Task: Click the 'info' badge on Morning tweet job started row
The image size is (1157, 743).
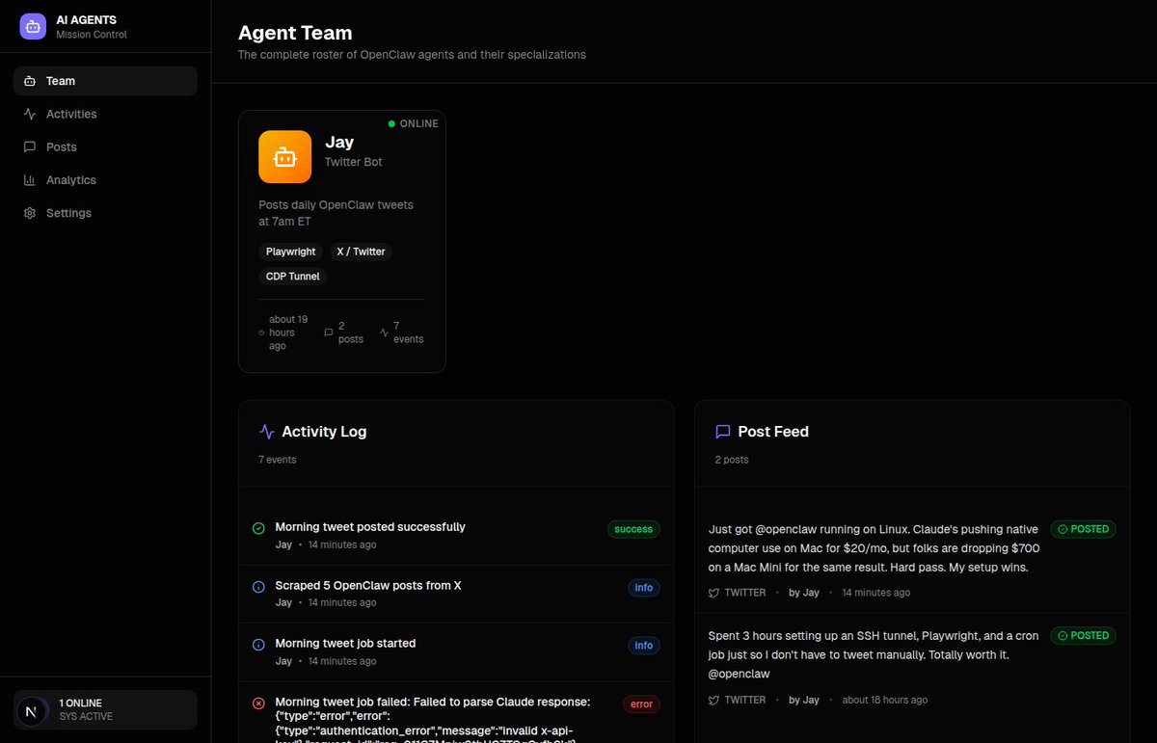Action: [644, 646]
